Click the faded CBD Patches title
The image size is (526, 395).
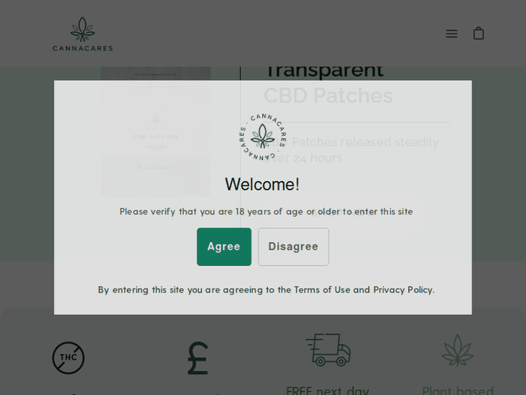click(x=328, y=95)
